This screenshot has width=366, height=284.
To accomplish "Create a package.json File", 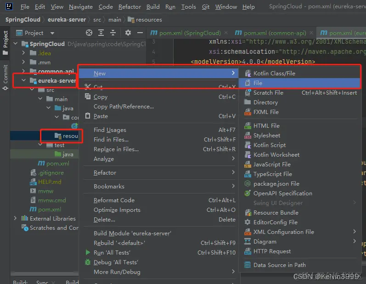I will (300, 183).
